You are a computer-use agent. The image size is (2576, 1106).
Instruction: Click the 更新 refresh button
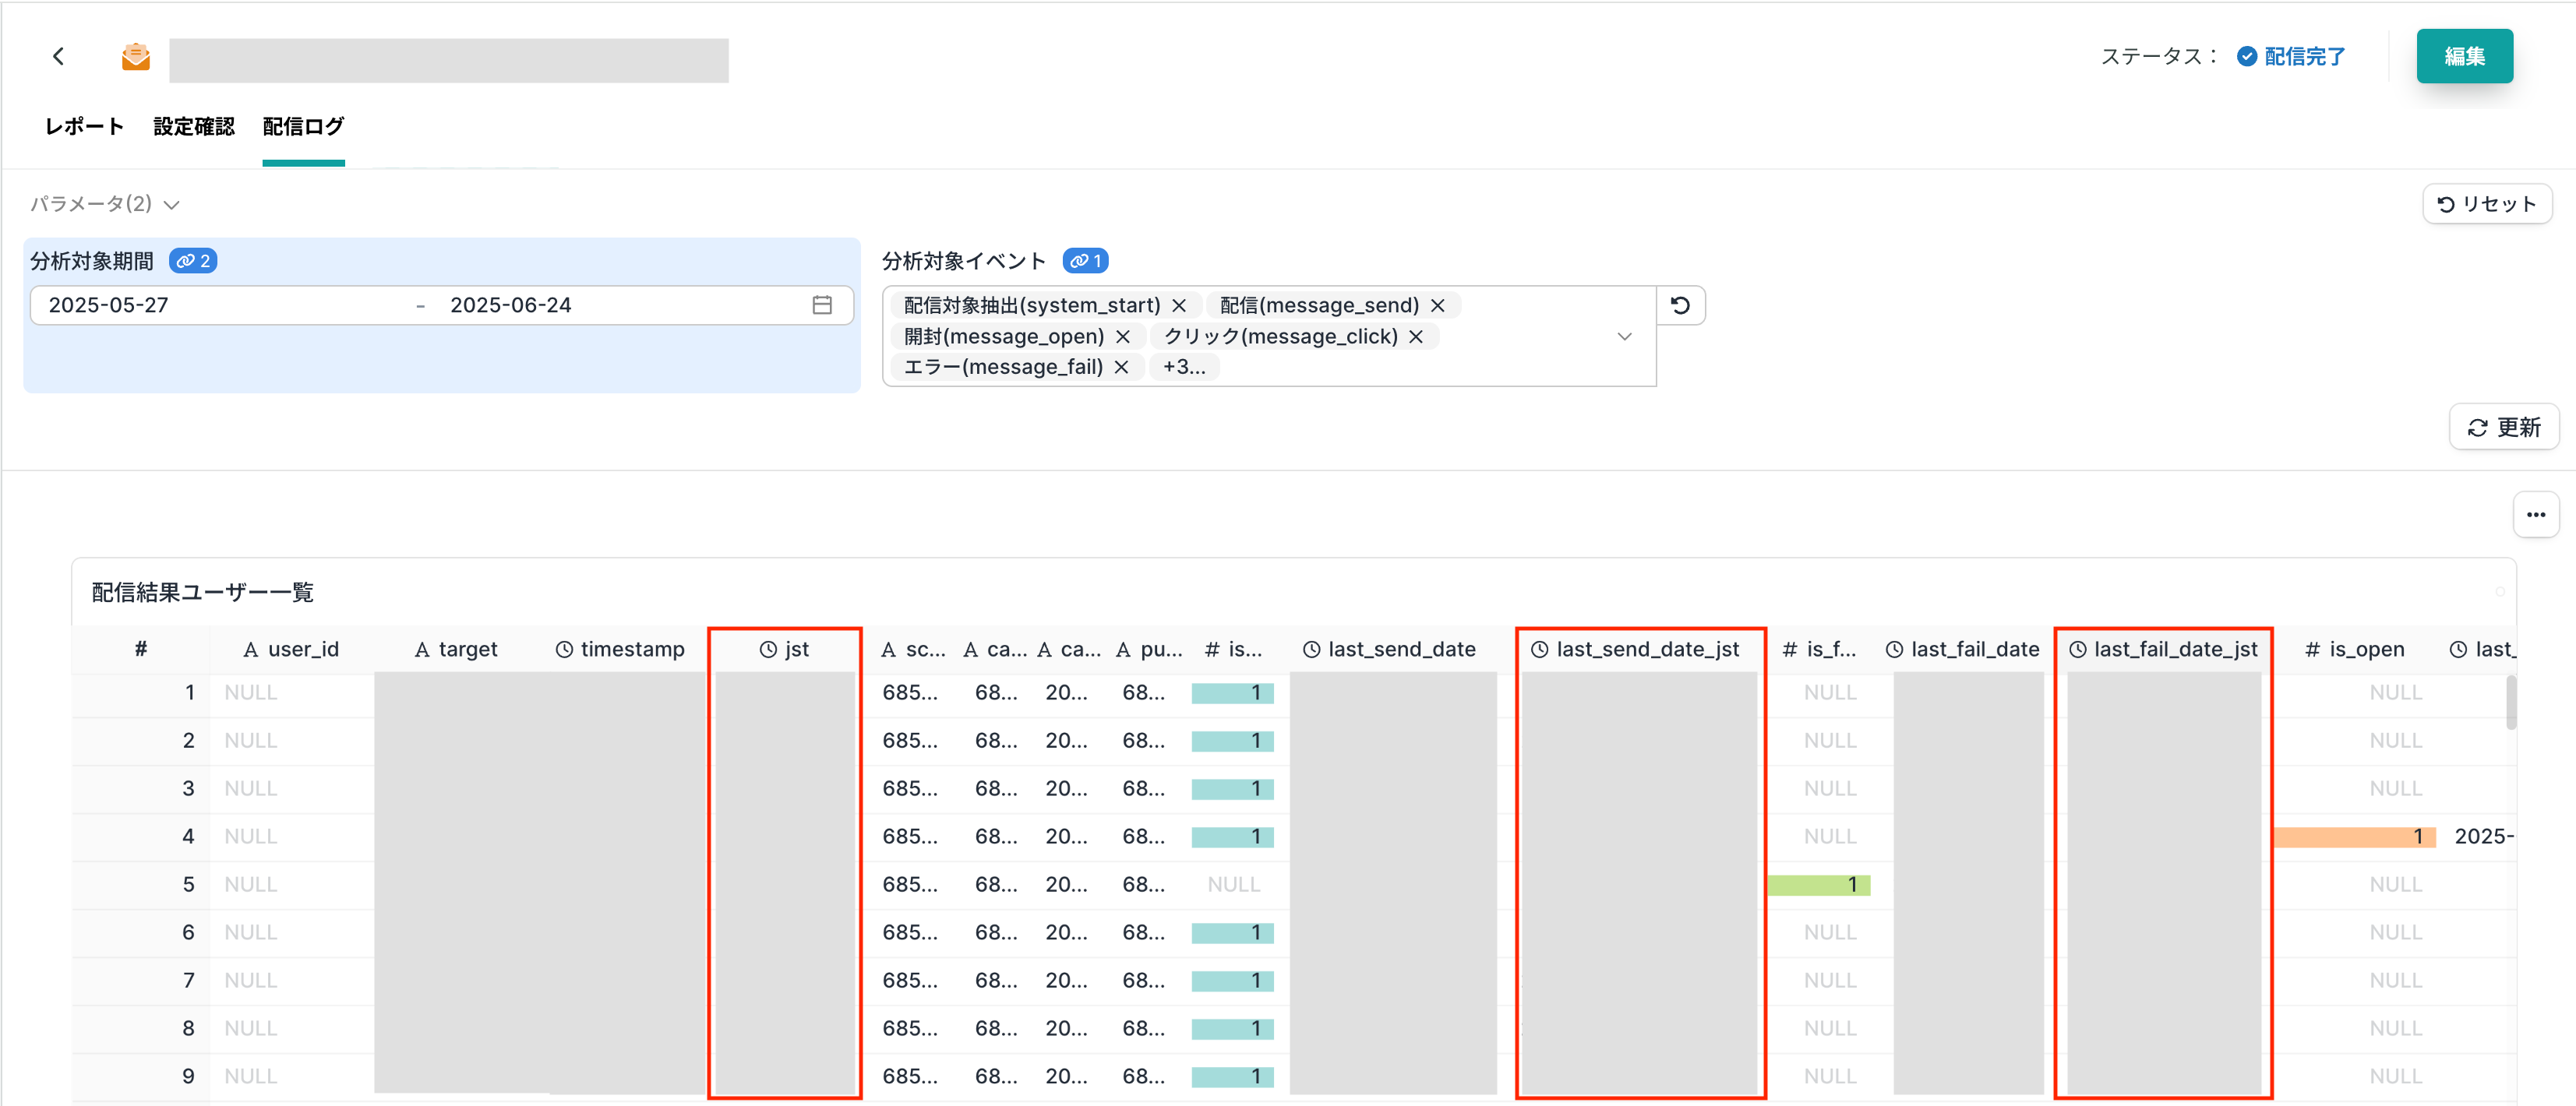pos(2503,427)
